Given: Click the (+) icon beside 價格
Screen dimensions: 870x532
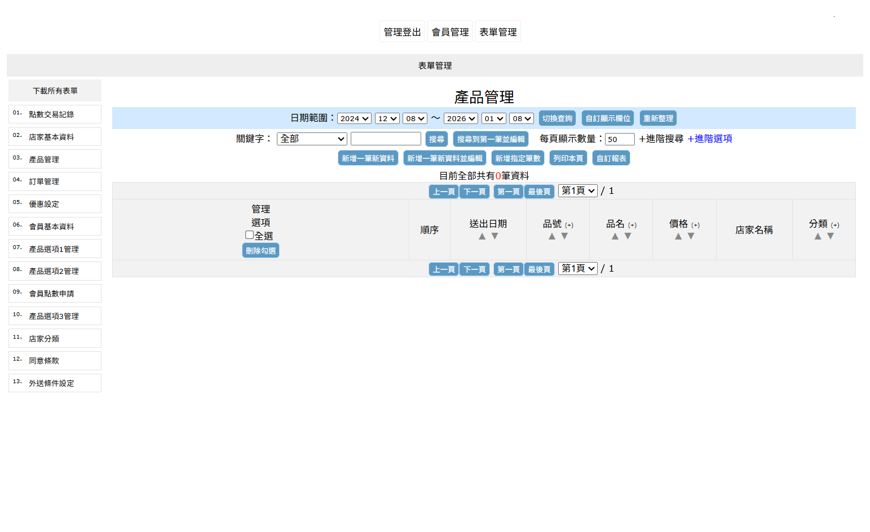Looking at the screenshot, I should [695, 225].
